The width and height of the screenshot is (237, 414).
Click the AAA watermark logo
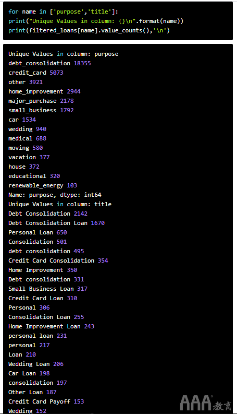[205, 403]
